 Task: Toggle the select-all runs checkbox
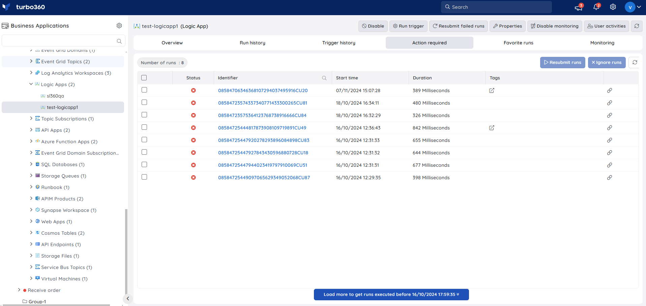pyautogui.click(x=144, y=78)
